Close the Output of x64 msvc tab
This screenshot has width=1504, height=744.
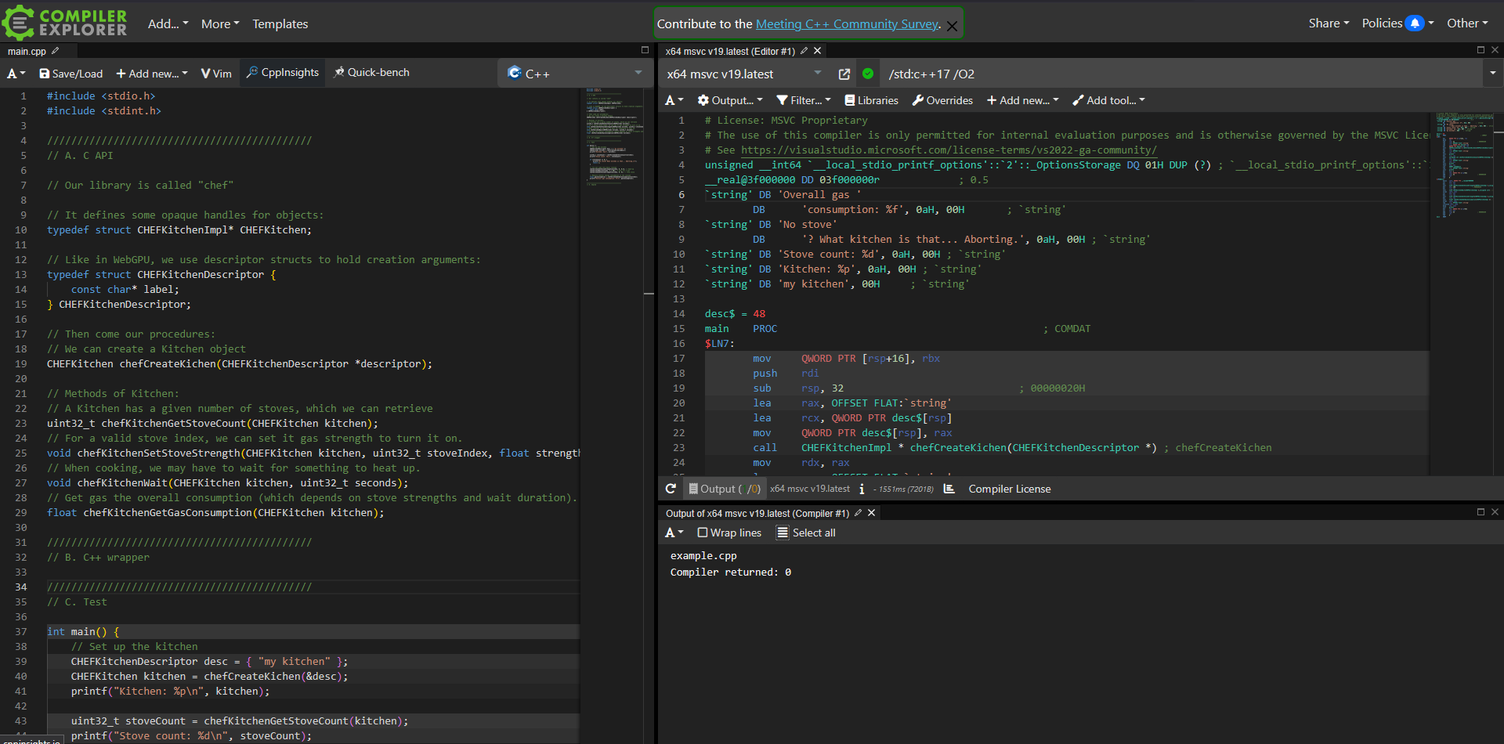871,513
